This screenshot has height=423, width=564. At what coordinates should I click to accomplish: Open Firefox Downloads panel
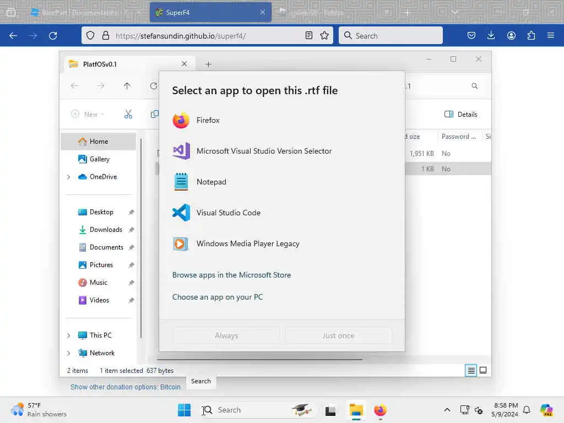point(491,36)
